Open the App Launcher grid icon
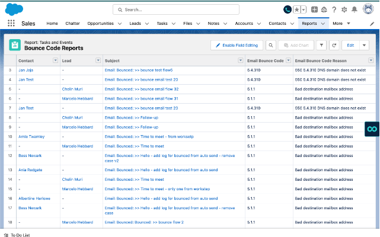Screen dimensions: 380x237 click(x=11, y=23)
